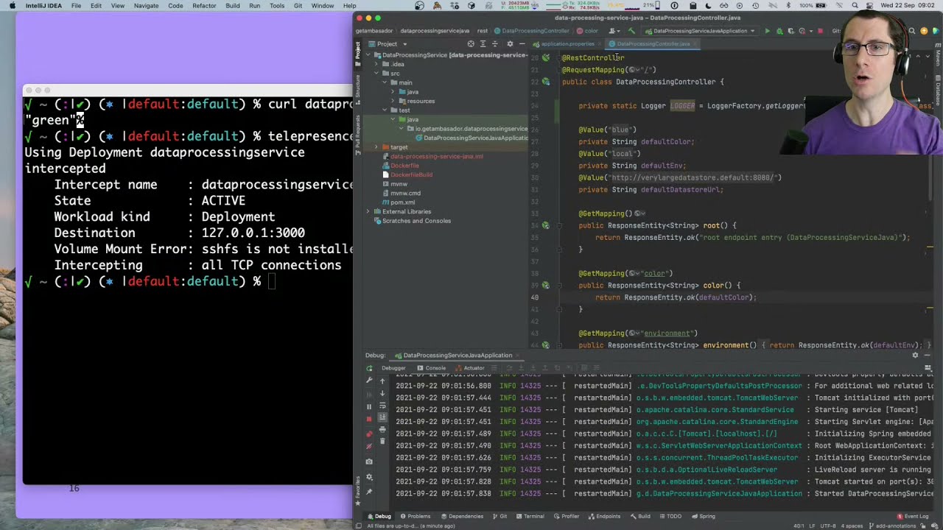This screenshot has height=530, width=943.
Task: Open the Debugger tab
Action: 393,368
